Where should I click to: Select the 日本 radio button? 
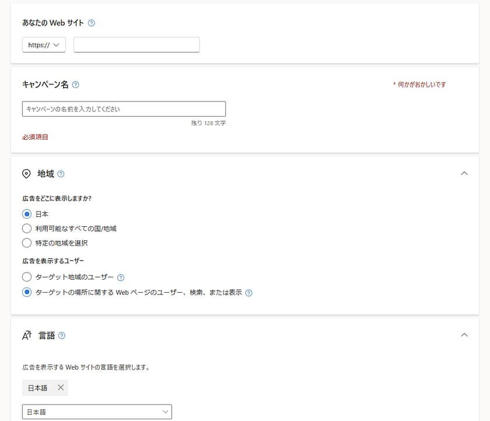[27, 214]
